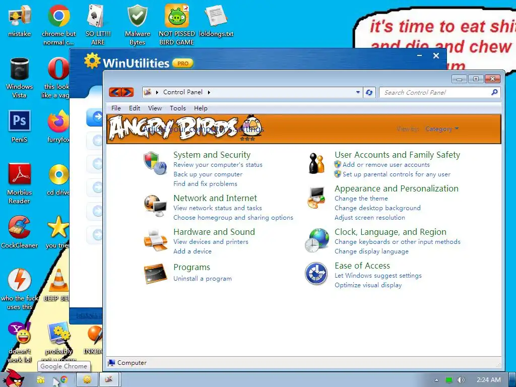Image resolution: width=516 pixels, height=387 pixels.
Task: Show hidden tray icons arrow
Action: 437,380
